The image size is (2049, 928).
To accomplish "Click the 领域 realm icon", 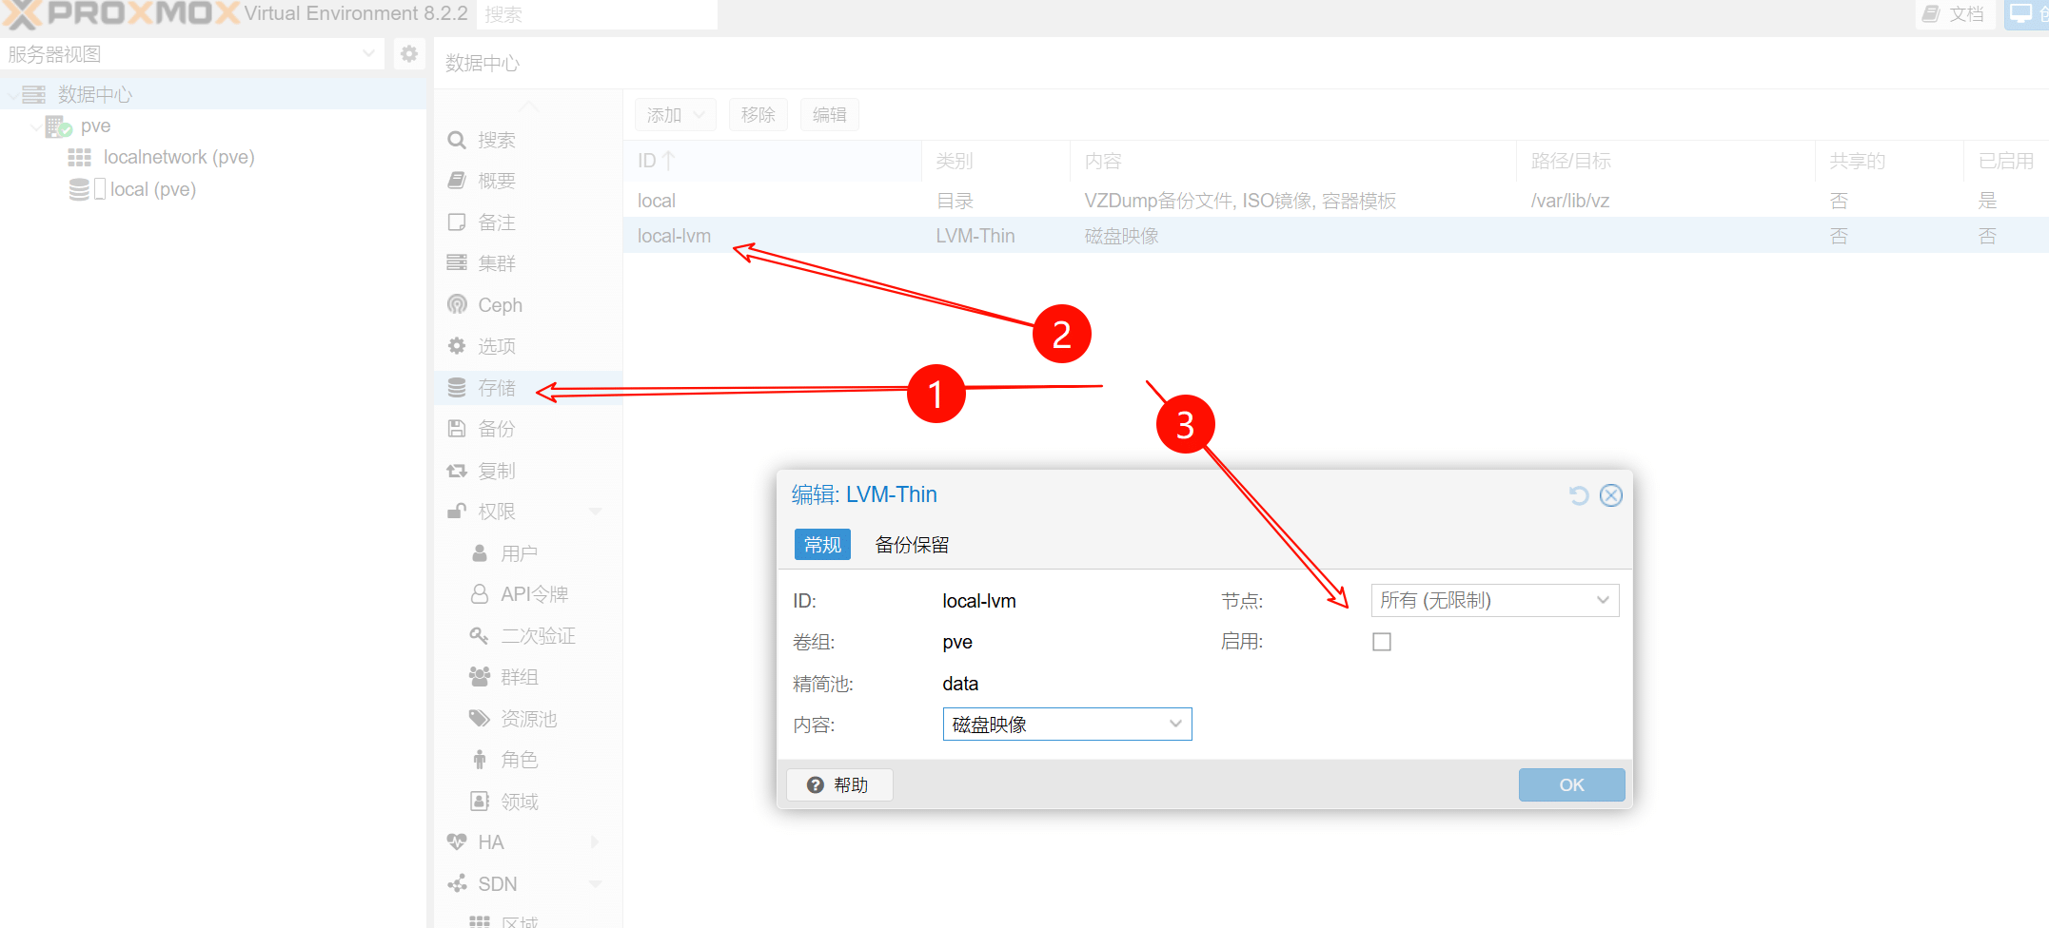I will (x=480, y=801).
